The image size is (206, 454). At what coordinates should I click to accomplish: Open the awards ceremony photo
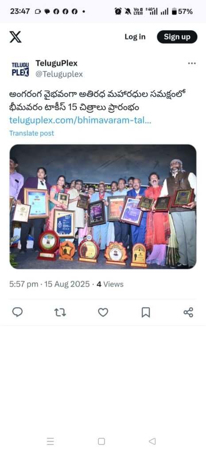(103, 207)
